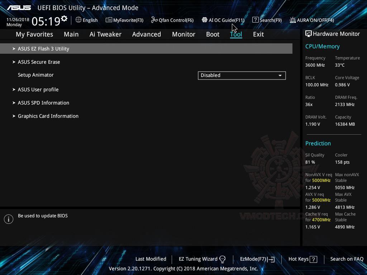
Task: Click the AURA light icon
Action: 292,20
